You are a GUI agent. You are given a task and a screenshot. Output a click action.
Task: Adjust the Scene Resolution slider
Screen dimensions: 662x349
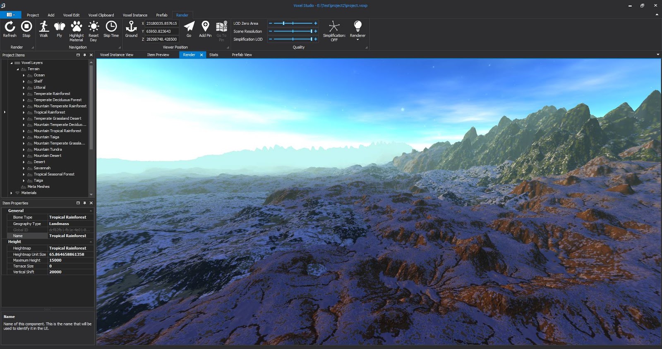coord(293,31)
